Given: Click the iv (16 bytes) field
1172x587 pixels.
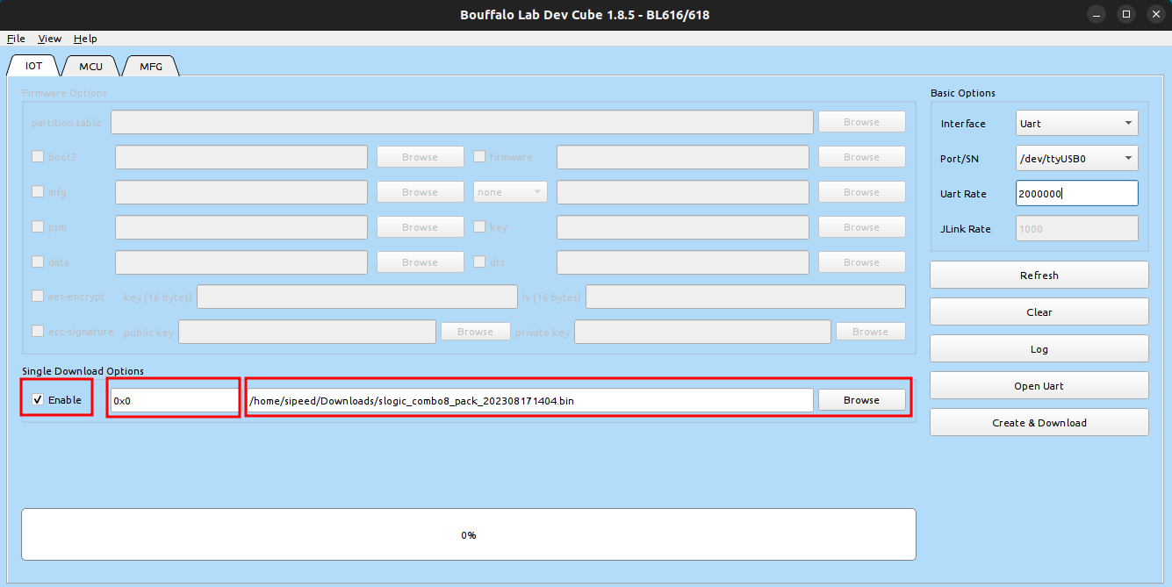Looking at the screenshot, I should click(x=745, y=297).
